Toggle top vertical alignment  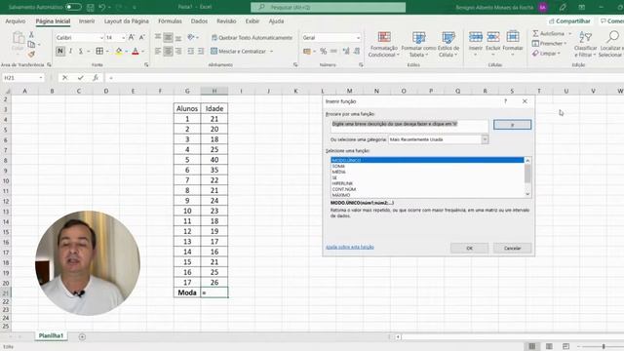tap(158, 37)
